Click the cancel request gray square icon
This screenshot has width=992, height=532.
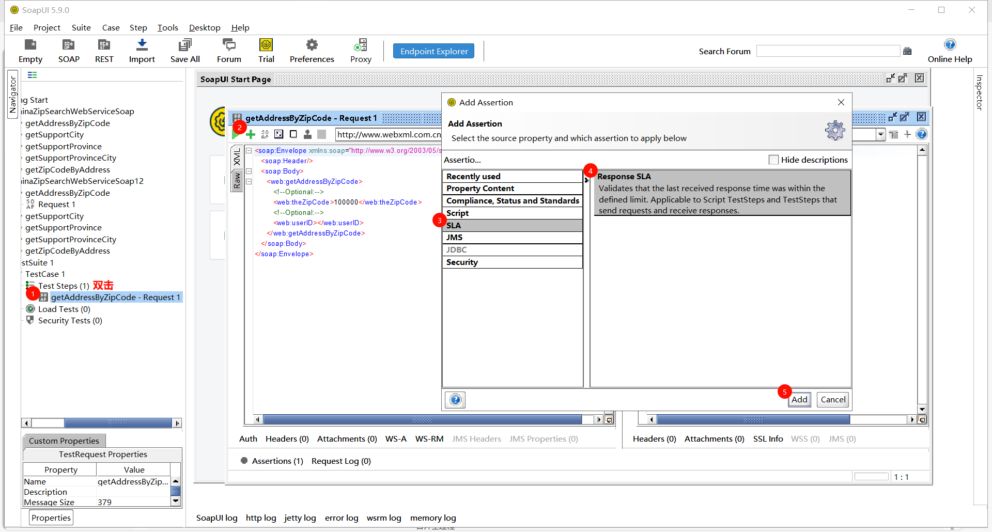[x=321, y=134]
